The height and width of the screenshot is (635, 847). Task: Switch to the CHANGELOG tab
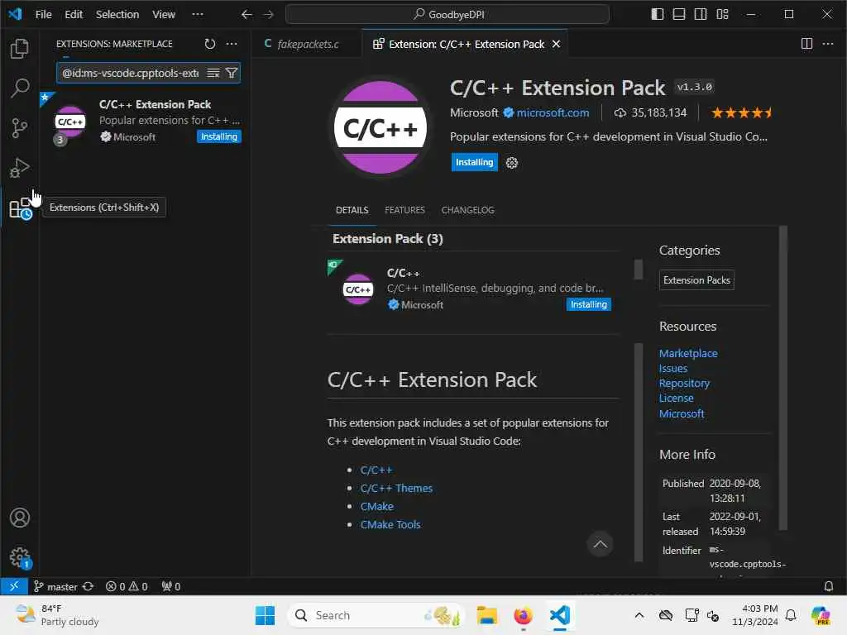click(x=468, y=210)
